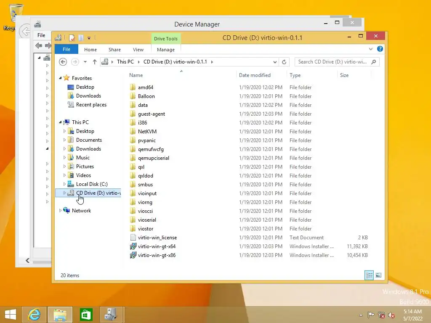Expand the Local Disk (C:) node
The width and height of the screenshot is (431, 323).
(x=64, y=184)
